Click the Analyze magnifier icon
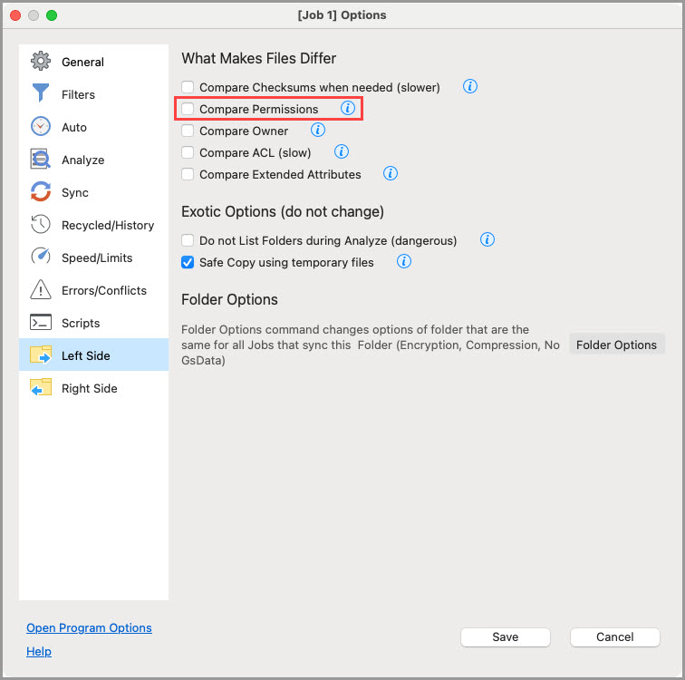 [41, 160]
